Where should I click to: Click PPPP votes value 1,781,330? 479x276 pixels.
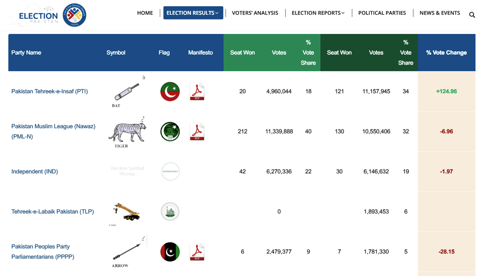376,252
